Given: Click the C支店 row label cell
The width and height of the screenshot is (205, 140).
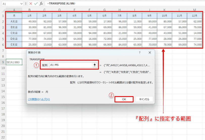Looking at the screenshot, I should tap(14, 33).
